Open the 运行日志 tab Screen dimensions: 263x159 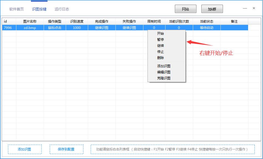click(x=62, y=9)
